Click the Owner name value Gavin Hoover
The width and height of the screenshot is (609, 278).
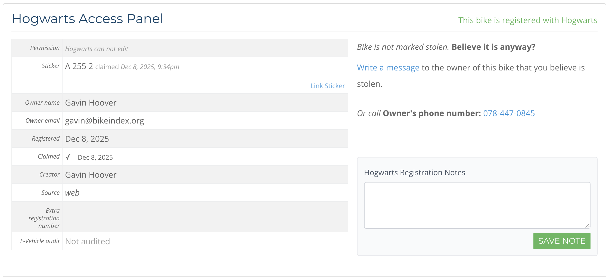[x=91, y=103]
